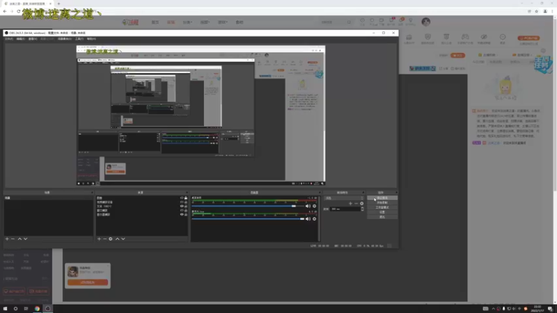
Task: Open mic/aux audio settings gear
Action: point(314,219)
